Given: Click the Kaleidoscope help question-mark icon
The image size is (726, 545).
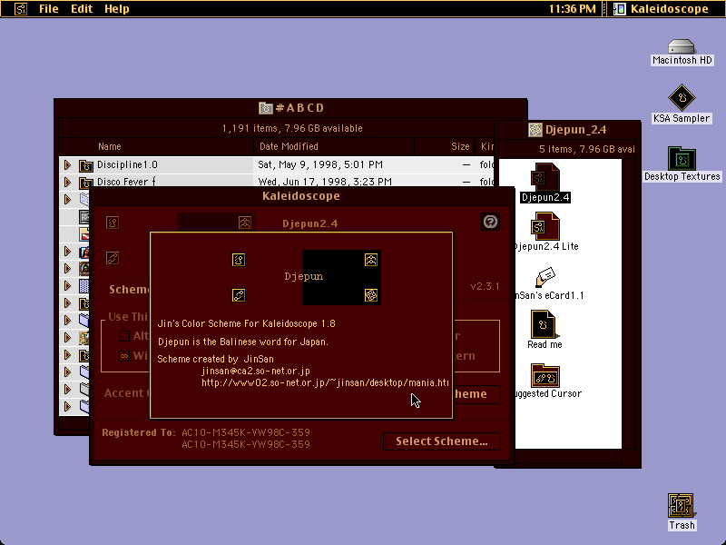Looking at the screenshot, I should click(x=490, y=222).
